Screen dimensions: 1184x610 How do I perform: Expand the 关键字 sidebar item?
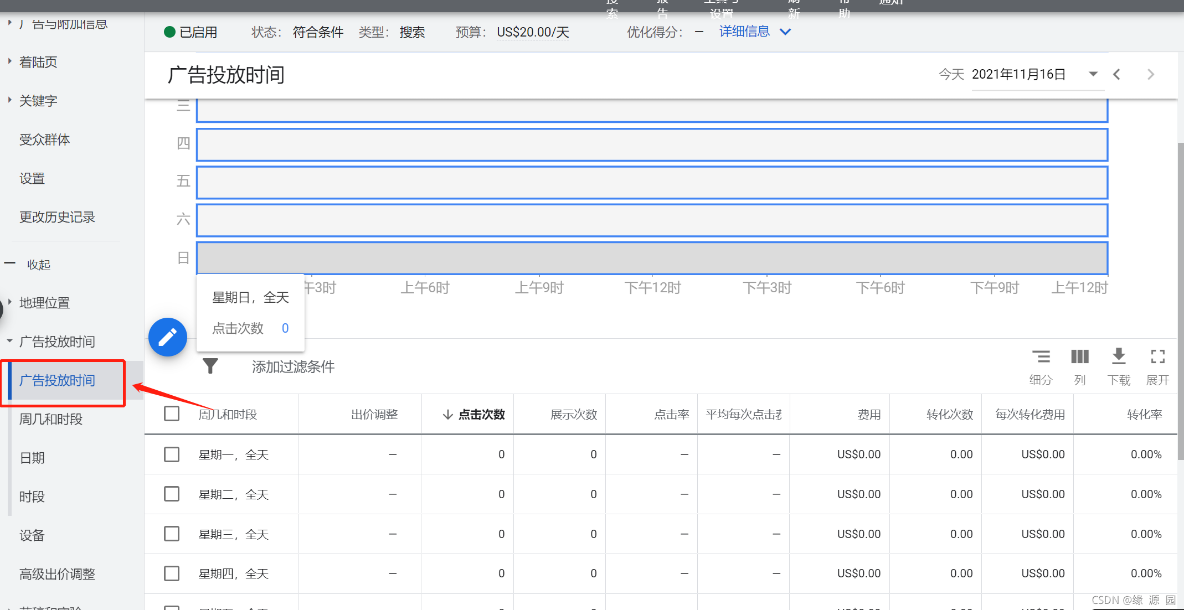pyautogui.click(x=38, y=101)
